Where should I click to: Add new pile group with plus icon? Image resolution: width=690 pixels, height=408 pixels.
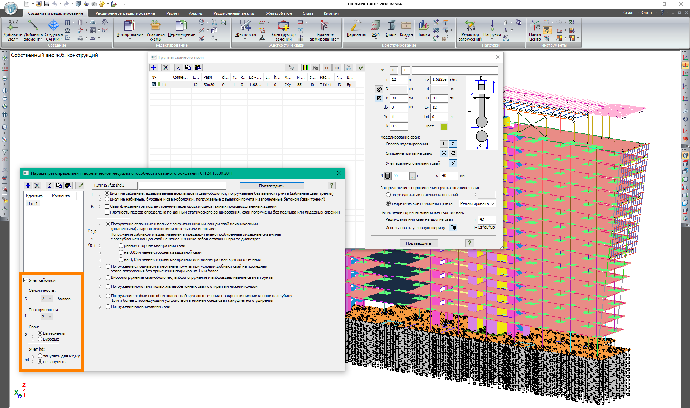154,67
